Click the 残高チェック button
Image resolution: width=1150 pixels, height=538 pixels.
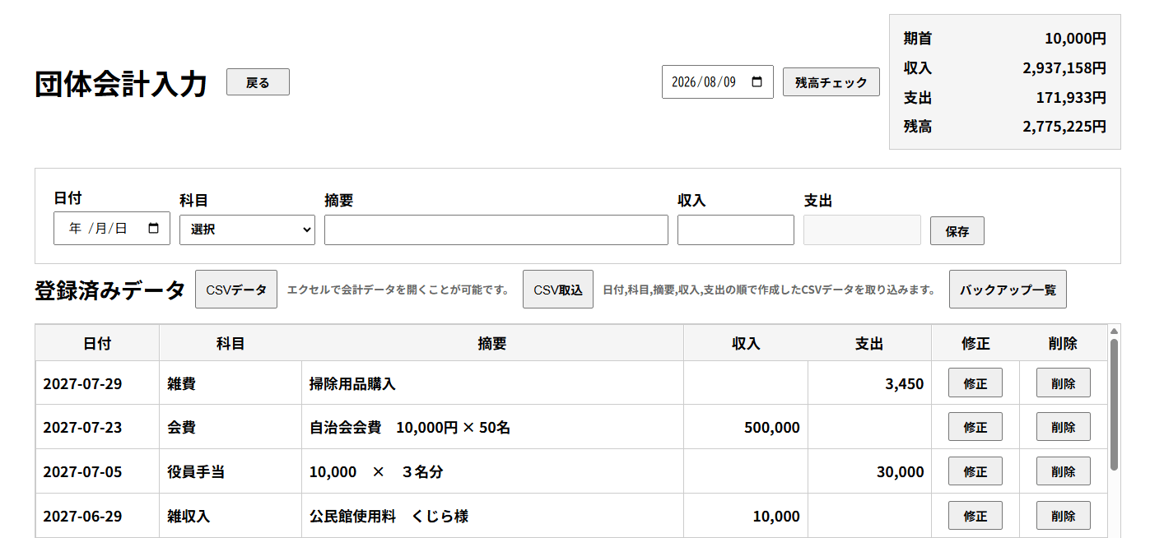coord(831,82)
